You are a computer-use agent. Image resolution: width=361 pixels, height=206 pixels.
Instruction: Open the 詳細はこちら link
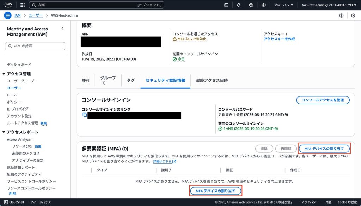click(165, 161)
